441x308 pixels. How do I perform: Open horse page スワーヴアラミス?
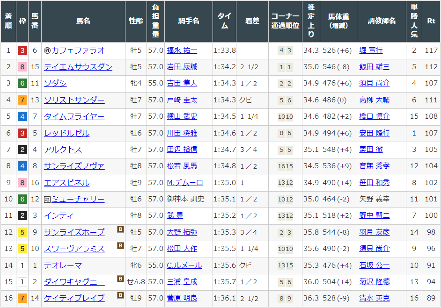coord(74,249)
